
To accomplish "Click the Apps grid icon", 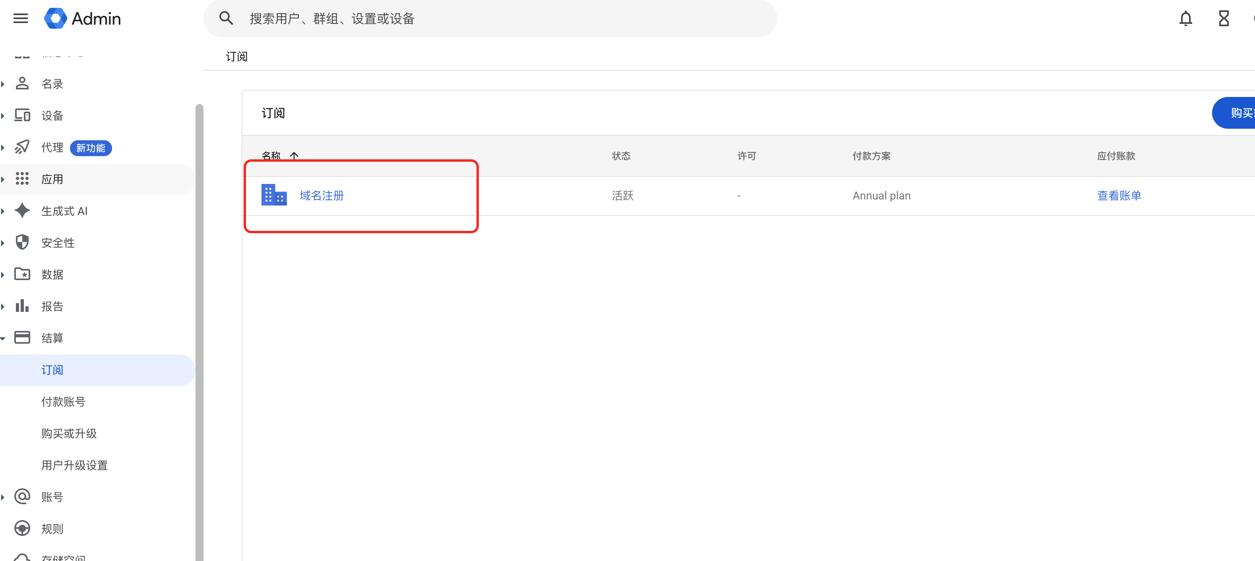I will pyautogui.click(x=22, y=179).
